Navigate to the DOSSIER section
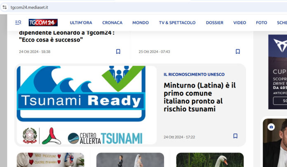 214,23
